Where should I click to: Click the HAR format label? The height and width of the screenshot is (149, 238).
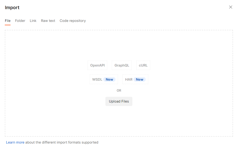[x=129, y=80]
